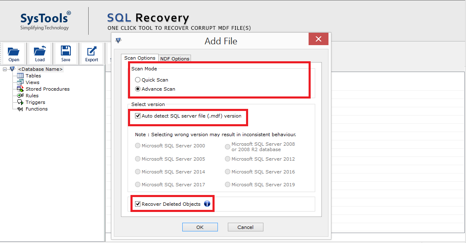Image resolution: width=466 pixels, height=243 pixels.
Task: Click the Load toolbar icon
Action: [x=40, y=51]
